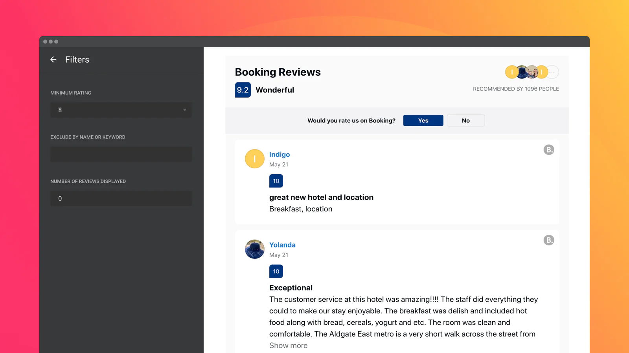Viewport: 629px width, 353px height.
Task: Focus the Exclude by Name or Keyword field
Action: click(x=121, y=154)
